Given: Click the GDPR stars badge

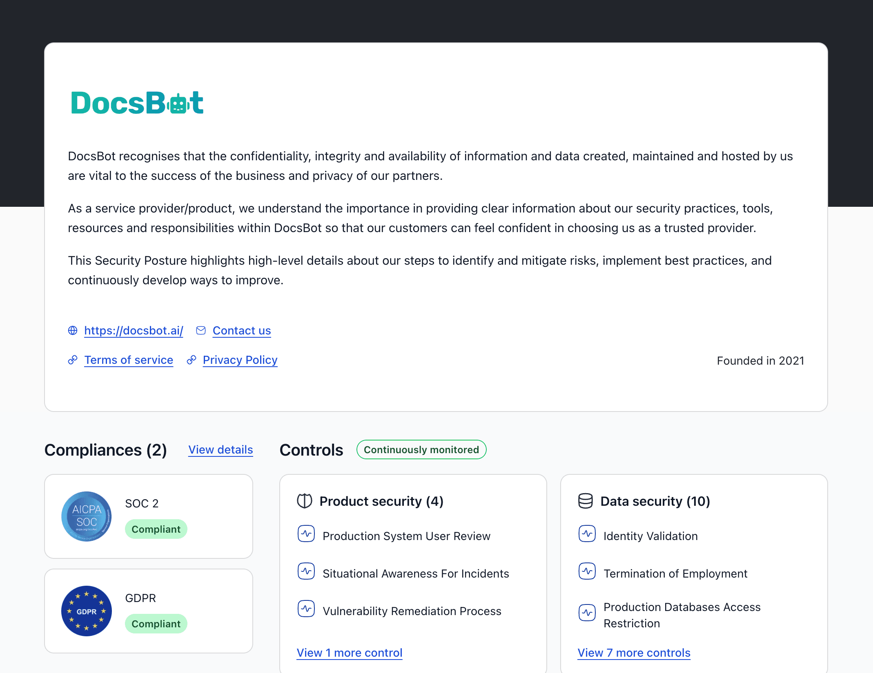Looking at the screenshot, I should [87, 611].
